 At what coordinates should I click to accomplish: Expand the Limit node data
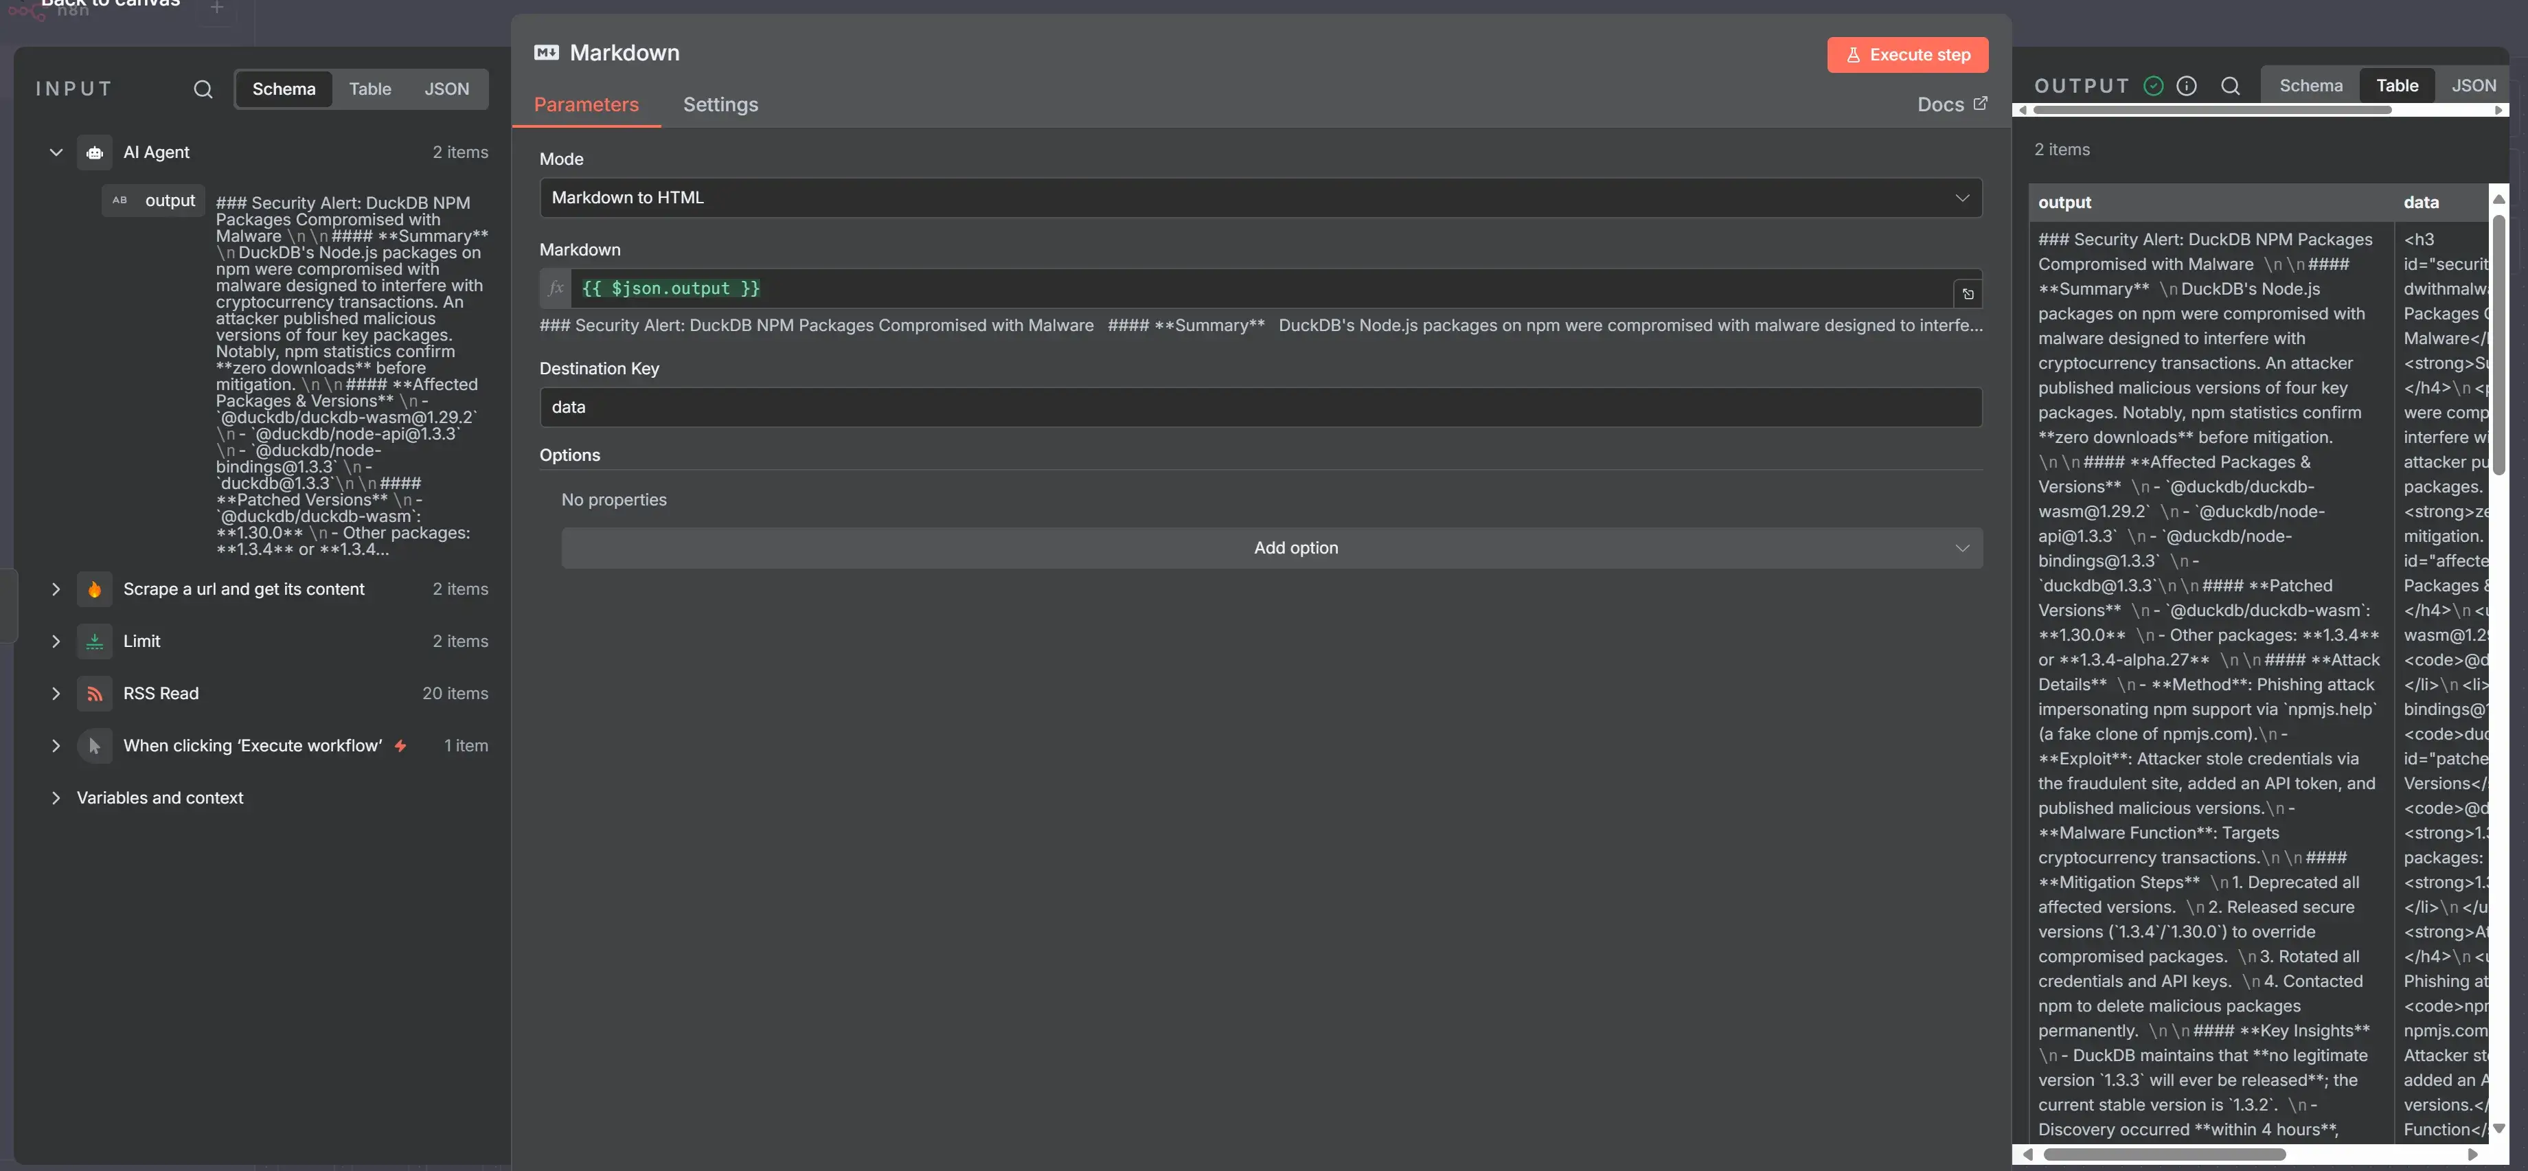56,641
